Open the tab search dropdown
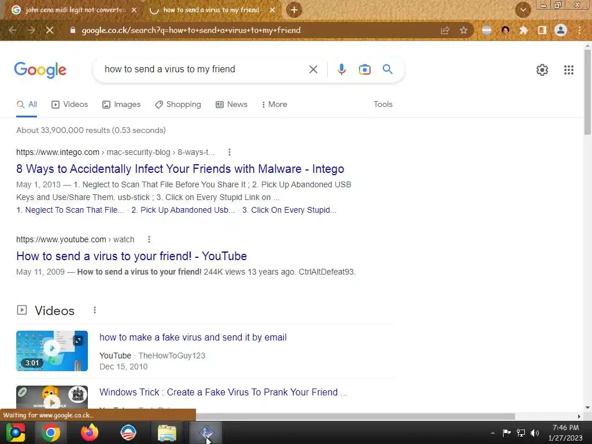The image size is (592, 444). click(x=523, y=10)
